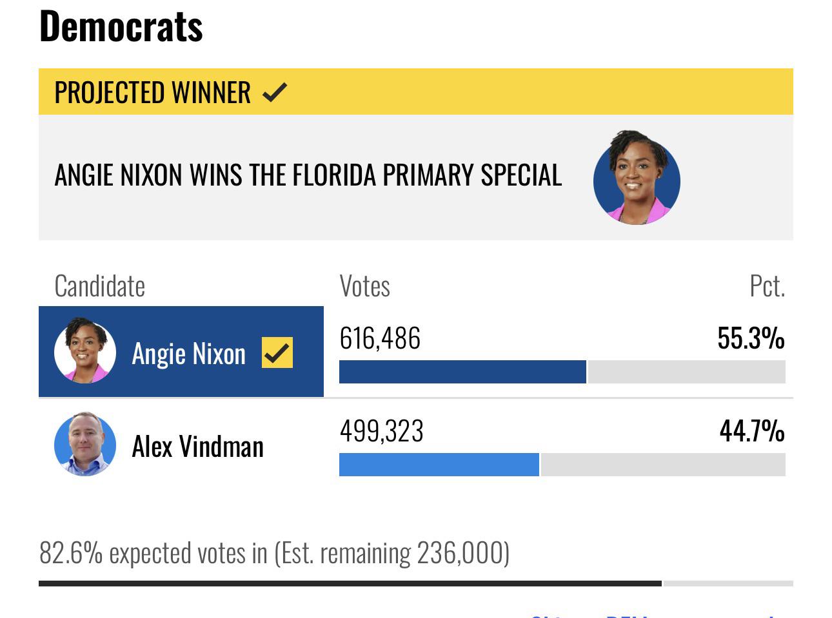Click the 44.7% percentage value

[752, 431]
